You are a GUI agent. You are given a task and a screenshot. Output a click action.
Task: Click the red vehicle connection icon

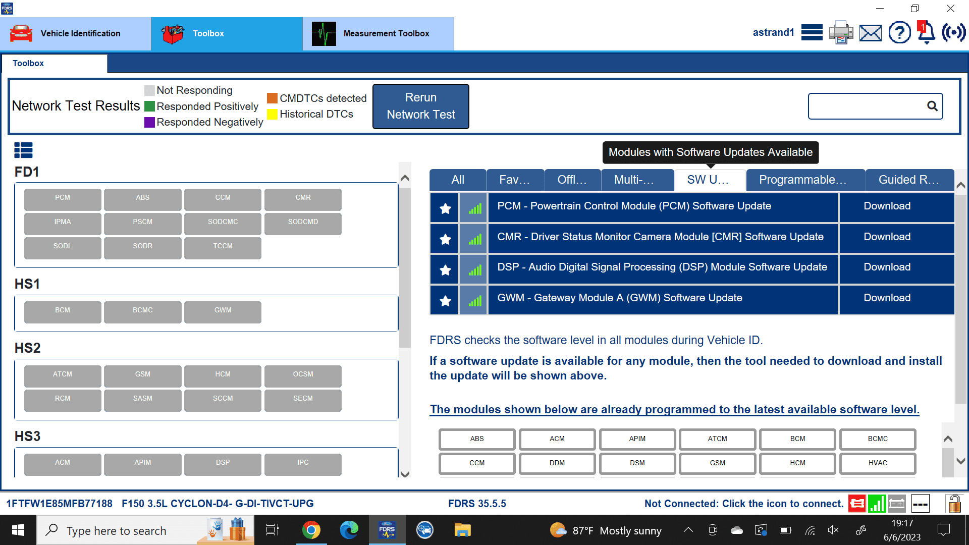[x=856, y=503]
